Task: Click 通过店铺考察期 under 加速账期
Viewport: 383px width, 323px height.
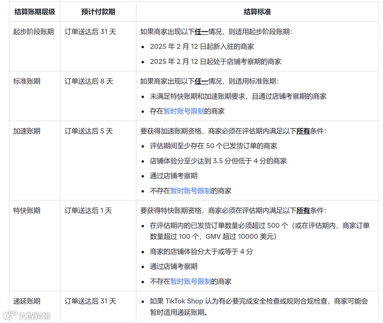Action: click(x=174, y=176)
